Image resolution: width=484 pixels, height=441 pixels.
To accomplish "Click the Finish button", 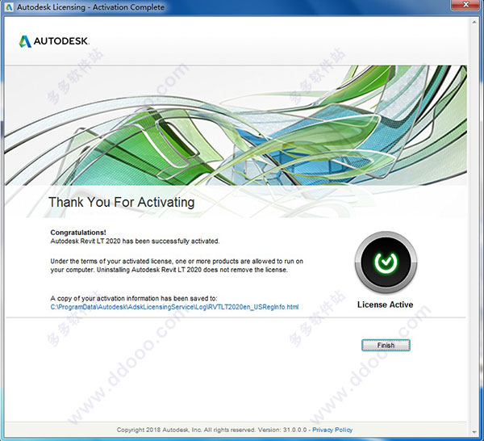I will [x=386, y=345].
